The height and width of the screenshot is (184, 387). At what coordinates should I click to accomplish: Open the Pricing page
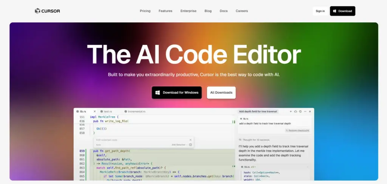click(145, 11)
